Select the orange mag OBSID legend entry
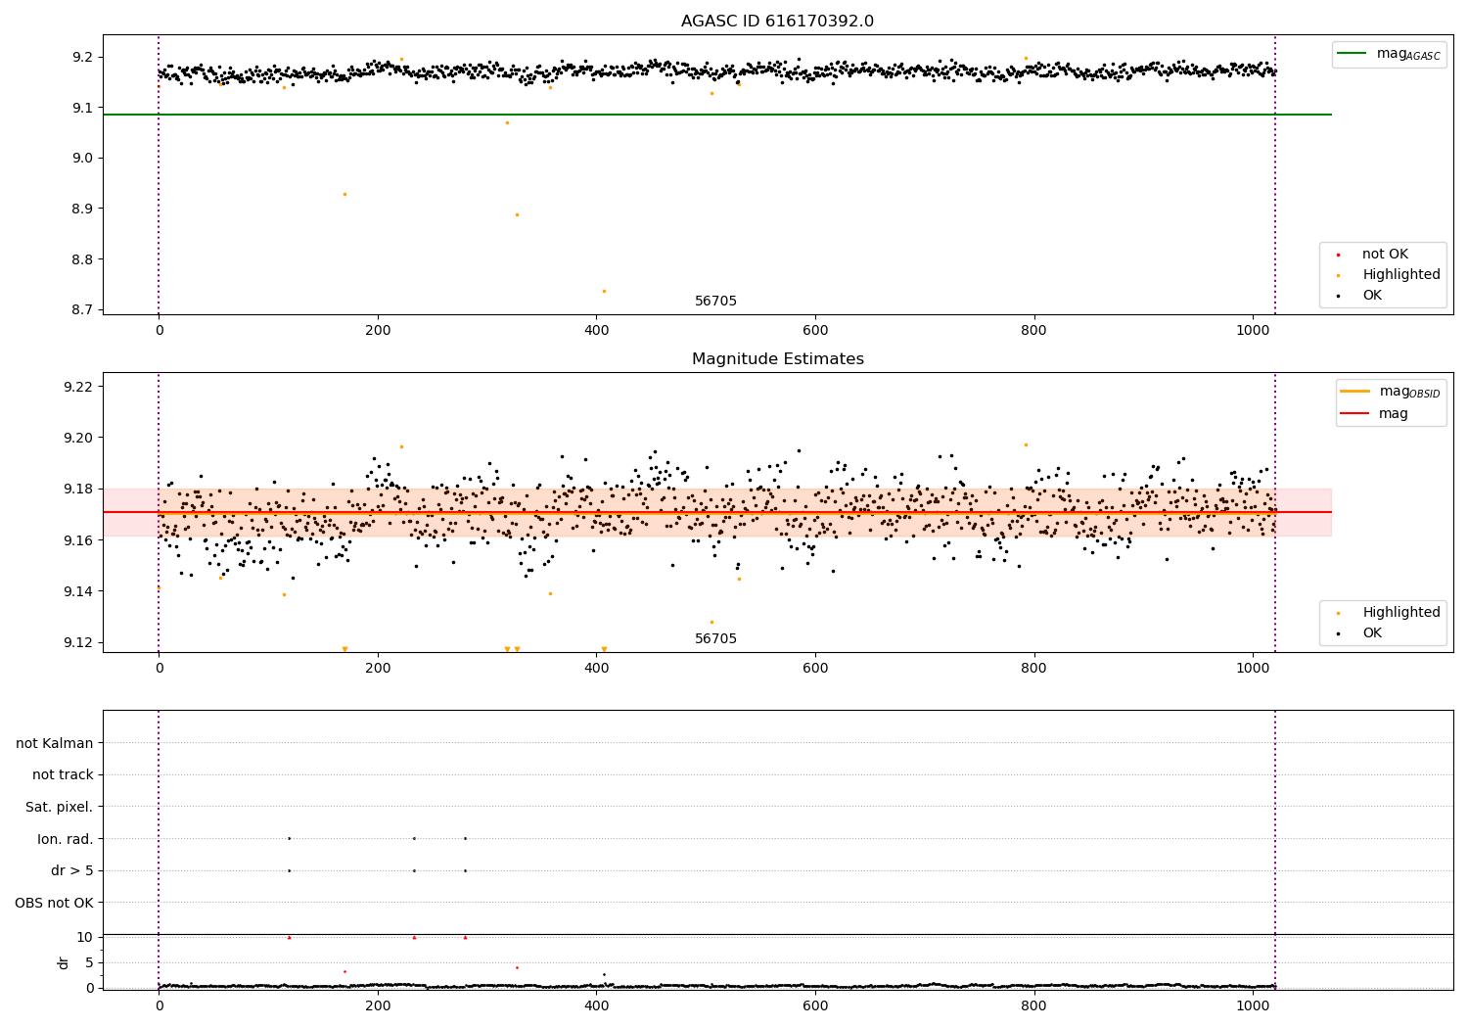 tap(1390, 392)
